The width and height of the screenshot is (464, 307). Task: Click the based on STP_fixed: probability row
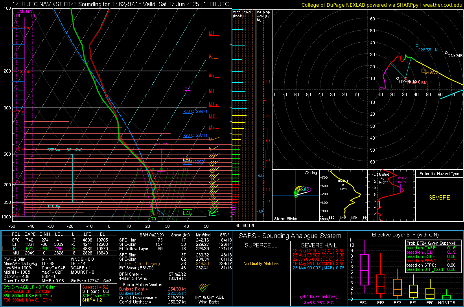tap(431, 269)
